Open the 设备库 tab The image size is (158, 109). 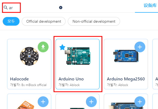(x=150, y=5)
